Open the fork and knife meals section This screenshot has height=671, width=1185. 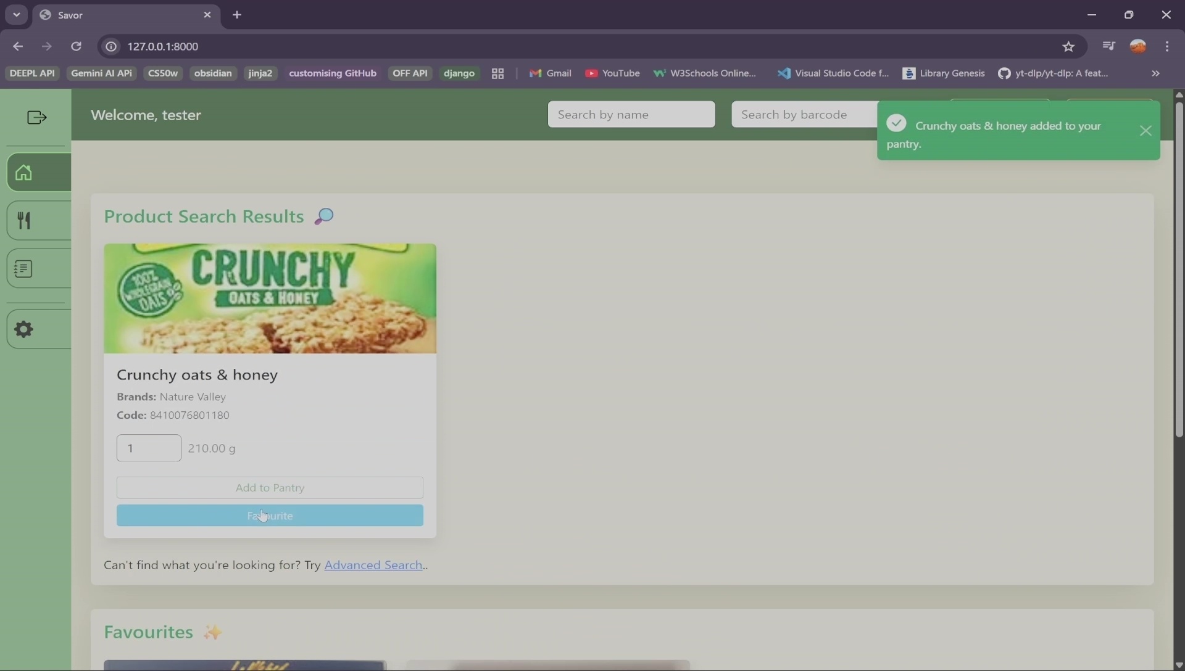tap(38, 220)
